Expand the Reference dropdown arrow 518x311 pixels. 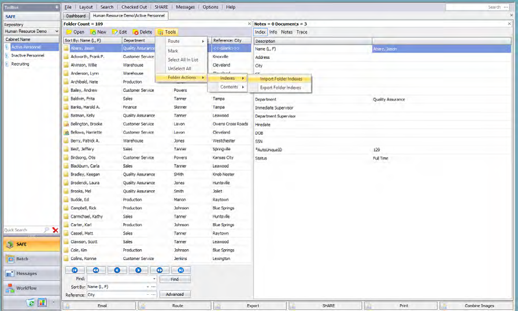pos(147,295)
